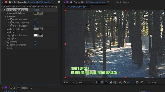The height and width of the screenshot is (92, 165).
Task: Toggle the Effect Controls panel lock
Action: click(10, 2)
